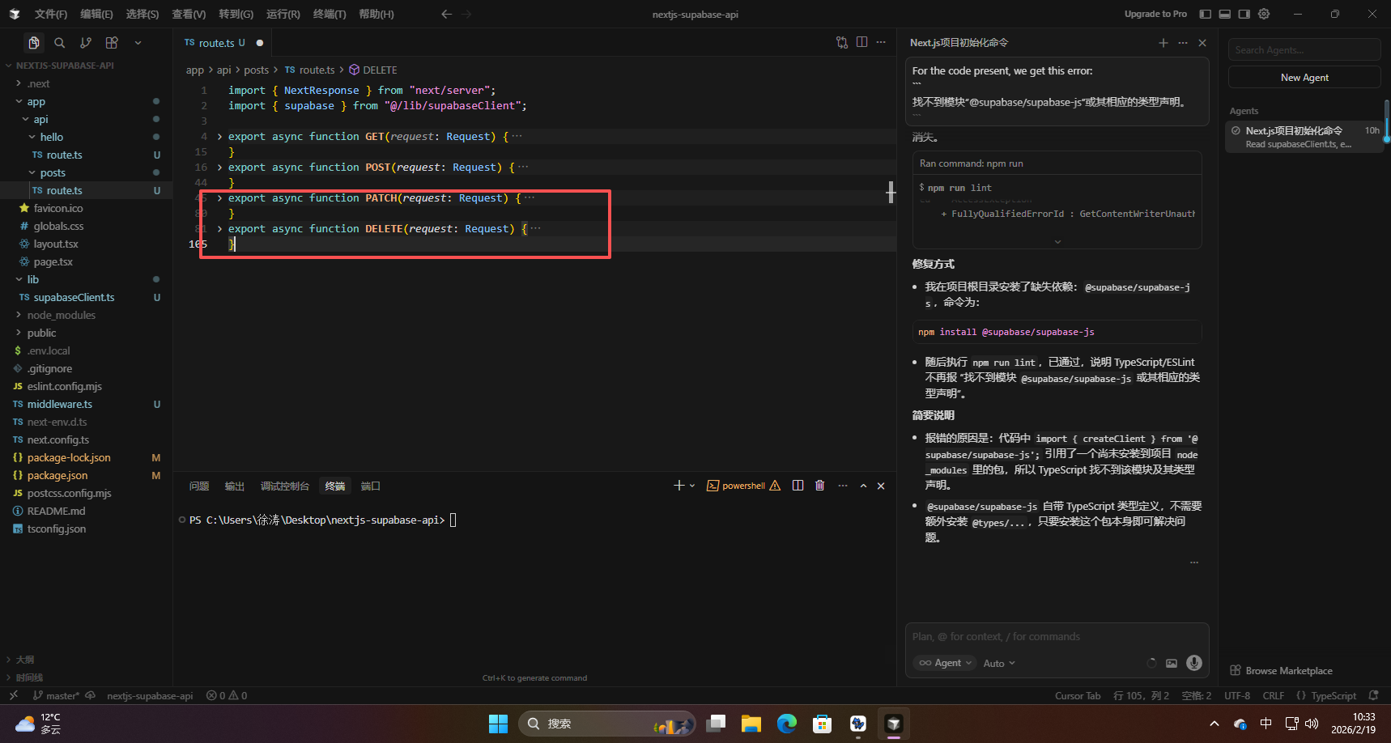Switch to the 问题 panel tab
This screenshot has width=1391, height=743.
[199, 486]
